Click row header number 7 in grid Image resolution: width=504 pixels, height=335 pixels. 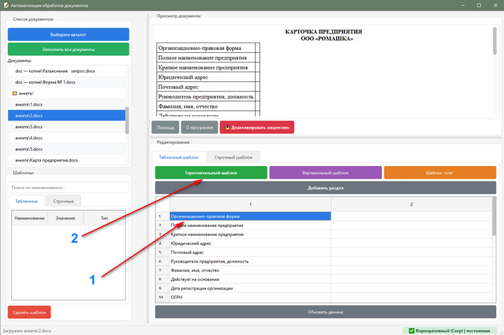(163, 270)
